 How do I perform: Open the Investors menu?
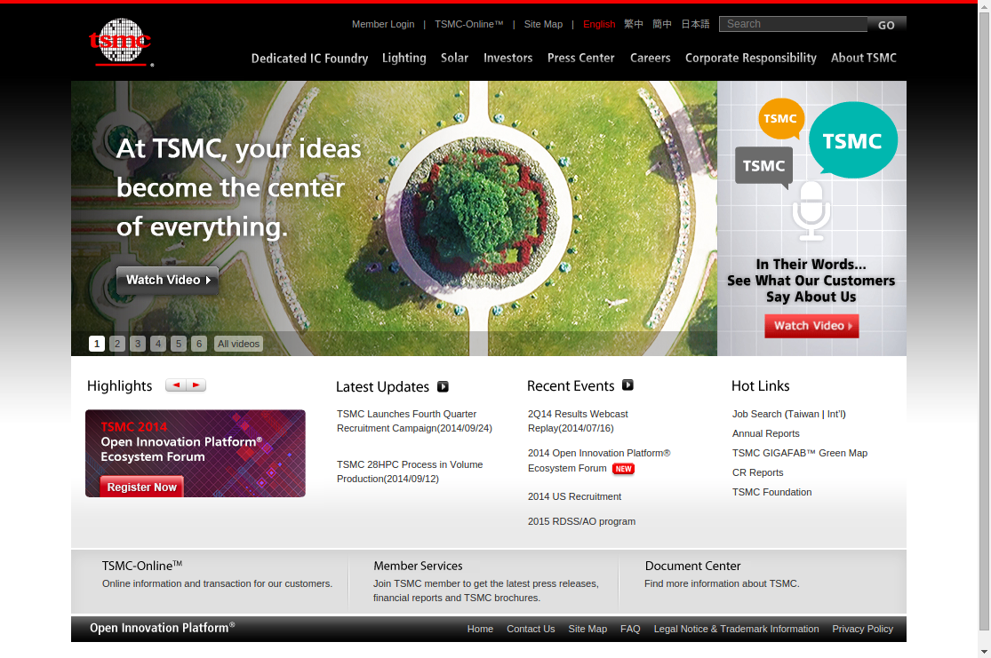507,58
